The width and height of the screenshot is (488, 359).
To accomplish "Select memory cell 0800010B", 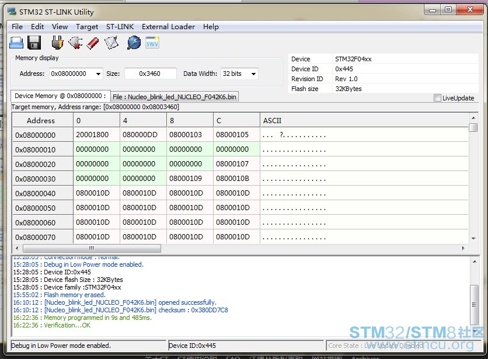I will pyautogui.click(x=236, y=179).
